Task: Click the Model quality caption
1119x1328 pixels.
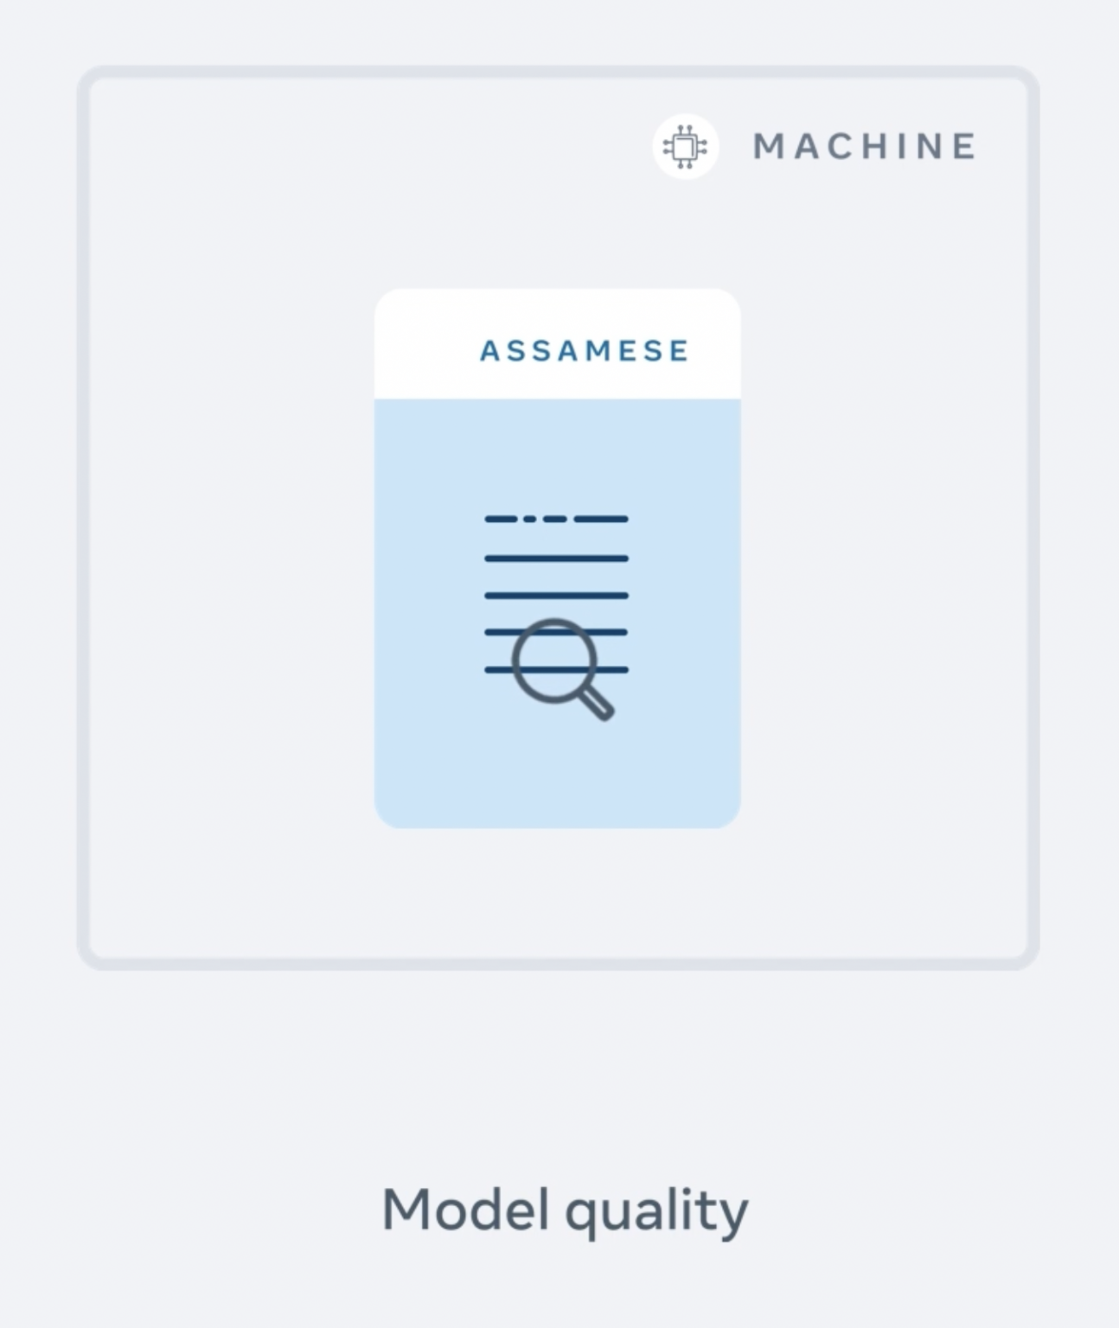Action: point(565,1210)
